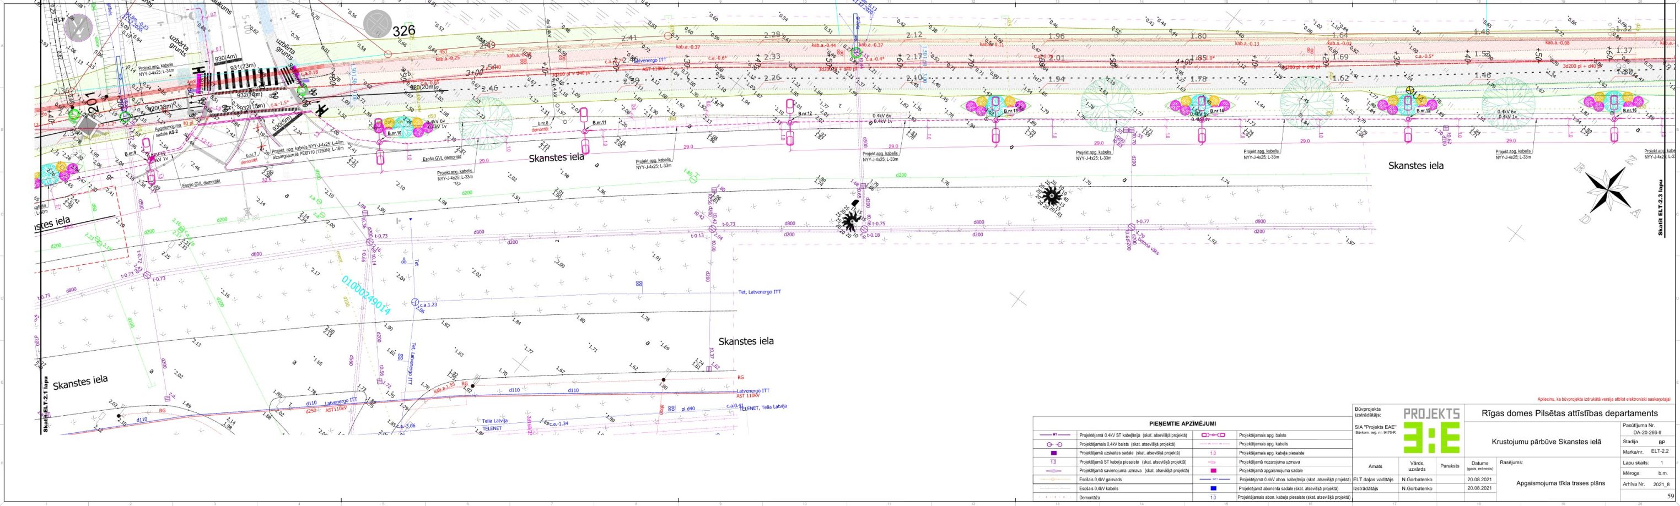1680x506 pixels.
Task: Select blue square legend symbol for abonenta sadale
Action: [x=1213, y=488]
